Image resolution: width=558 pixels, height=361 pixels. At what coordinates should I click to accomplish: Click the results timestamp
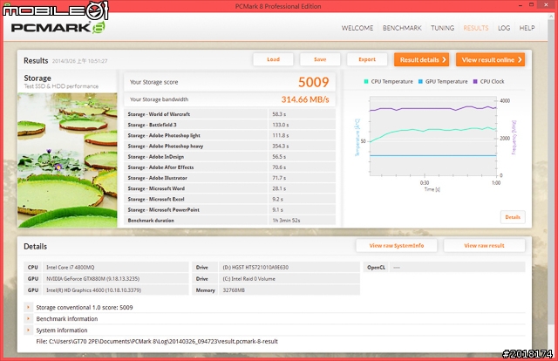pyautogui.click(x=79, y=61)
